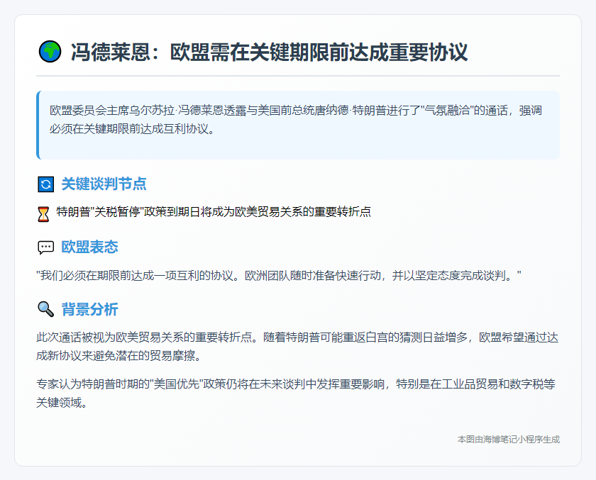Screen dimensions: 596x480
Task: Click the blue summary box paragraph text
Action: tap(296, 120)
